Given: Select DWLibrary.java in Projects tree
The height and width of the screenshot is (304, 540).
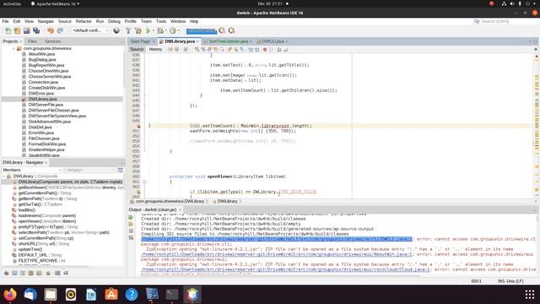Looking at the screenshot, I should click(x=43, y=99).
